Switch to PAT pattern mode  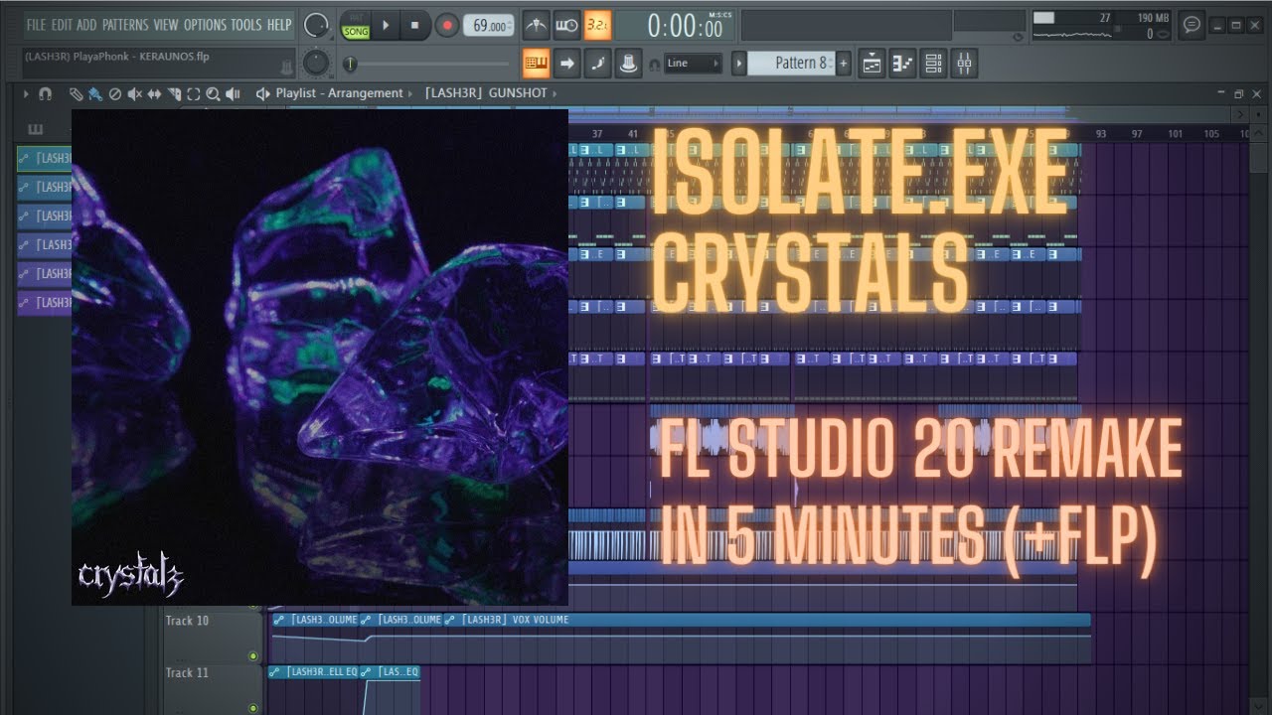click(x=355, y=17)
